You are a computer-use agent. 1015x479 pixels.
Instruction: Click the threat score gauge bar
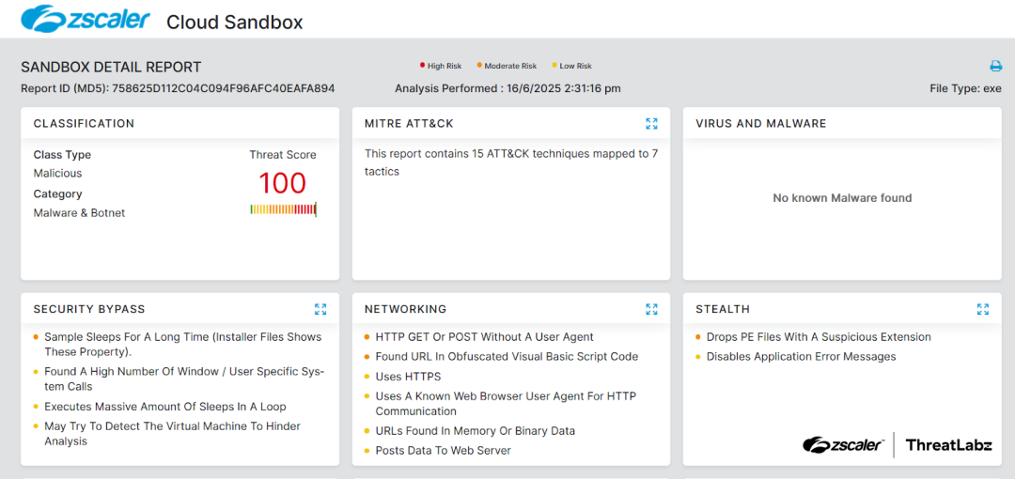click(x=283, y=209)
